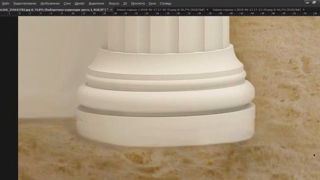Minimize the Photoshop window
Viewport: 320px width, 180px height.
coord(307,2)
